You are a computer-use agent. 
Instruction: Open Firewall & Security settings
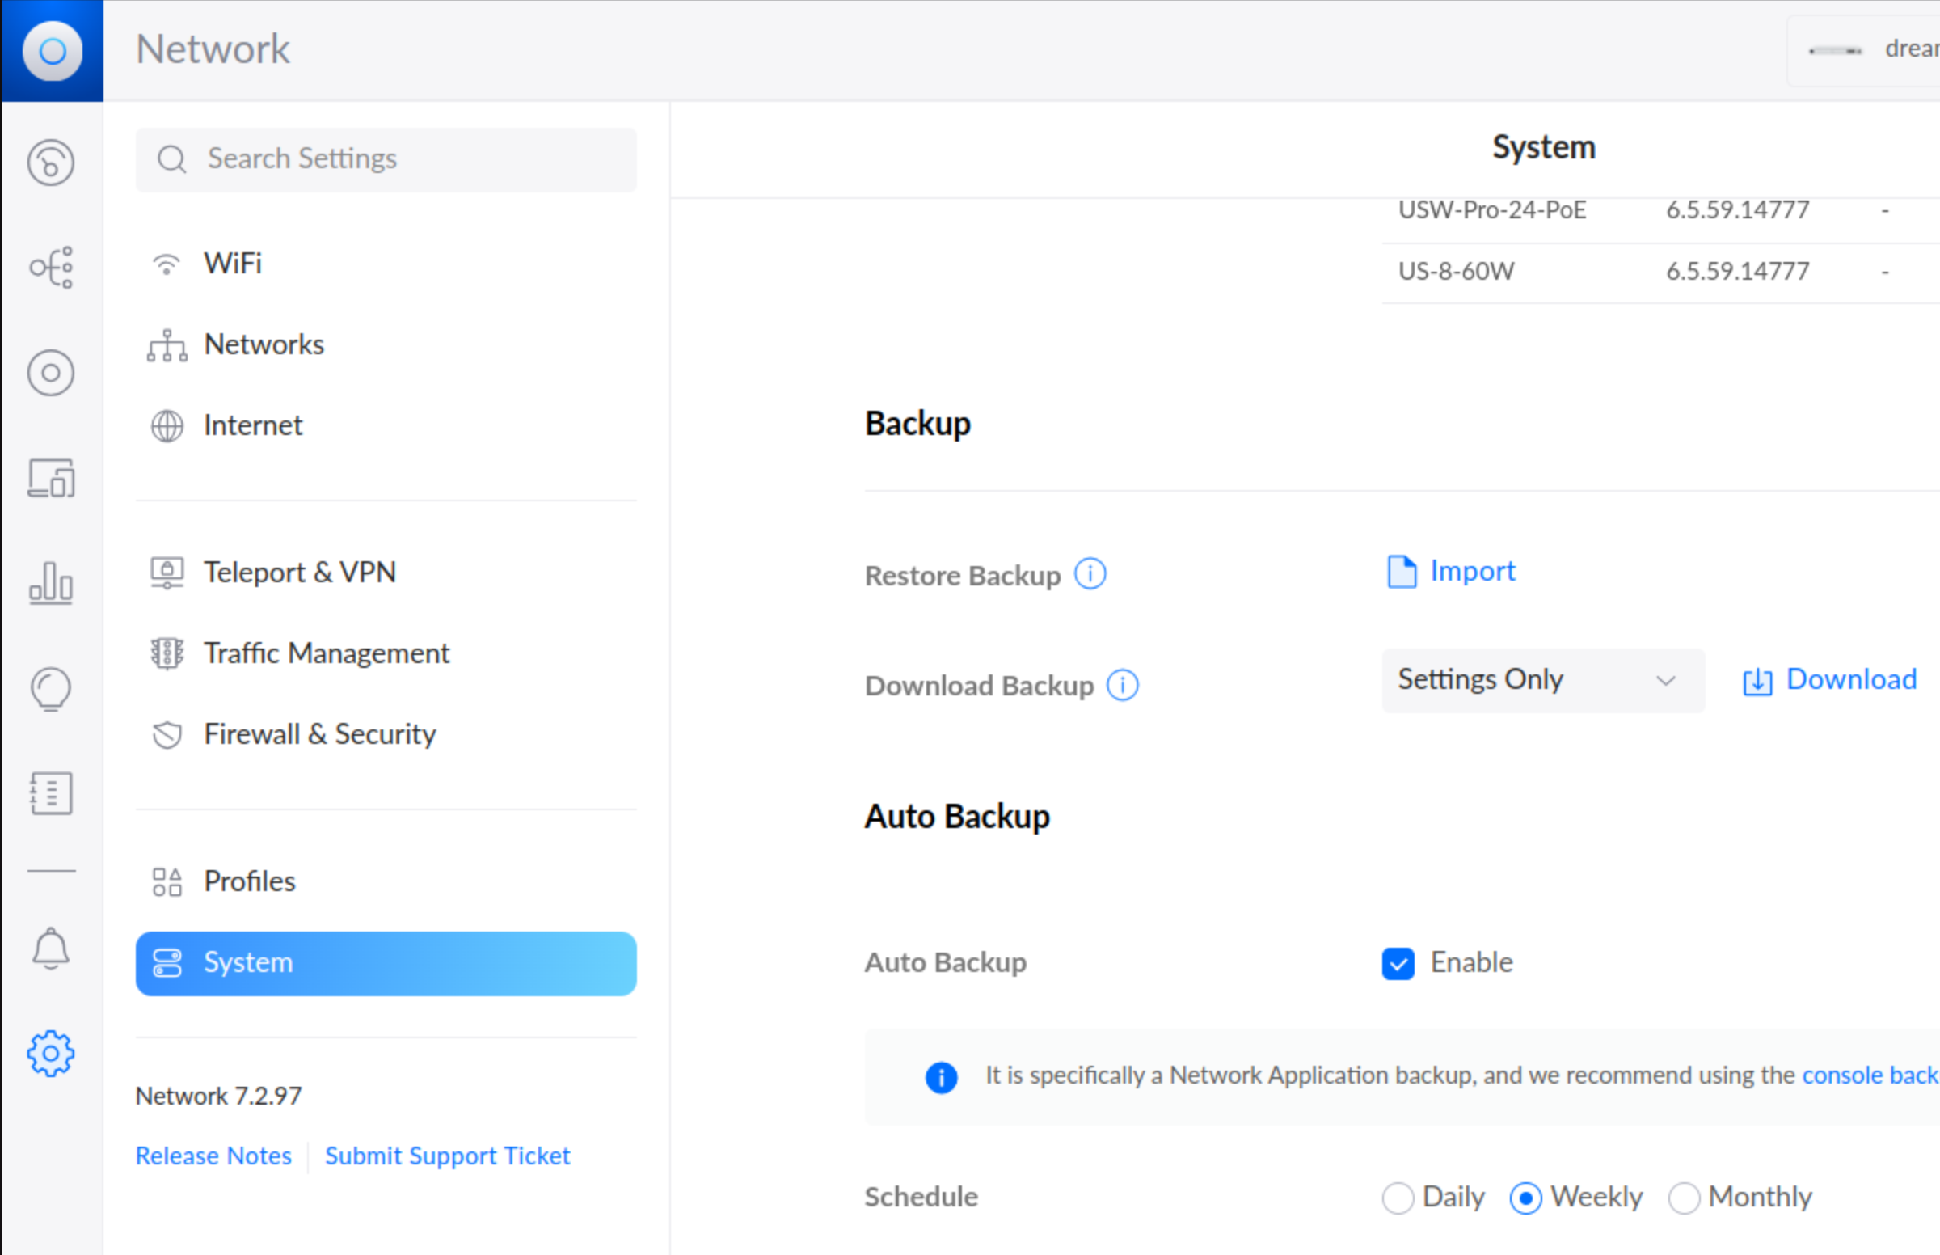pyautogui.click(x=318, y=733)
